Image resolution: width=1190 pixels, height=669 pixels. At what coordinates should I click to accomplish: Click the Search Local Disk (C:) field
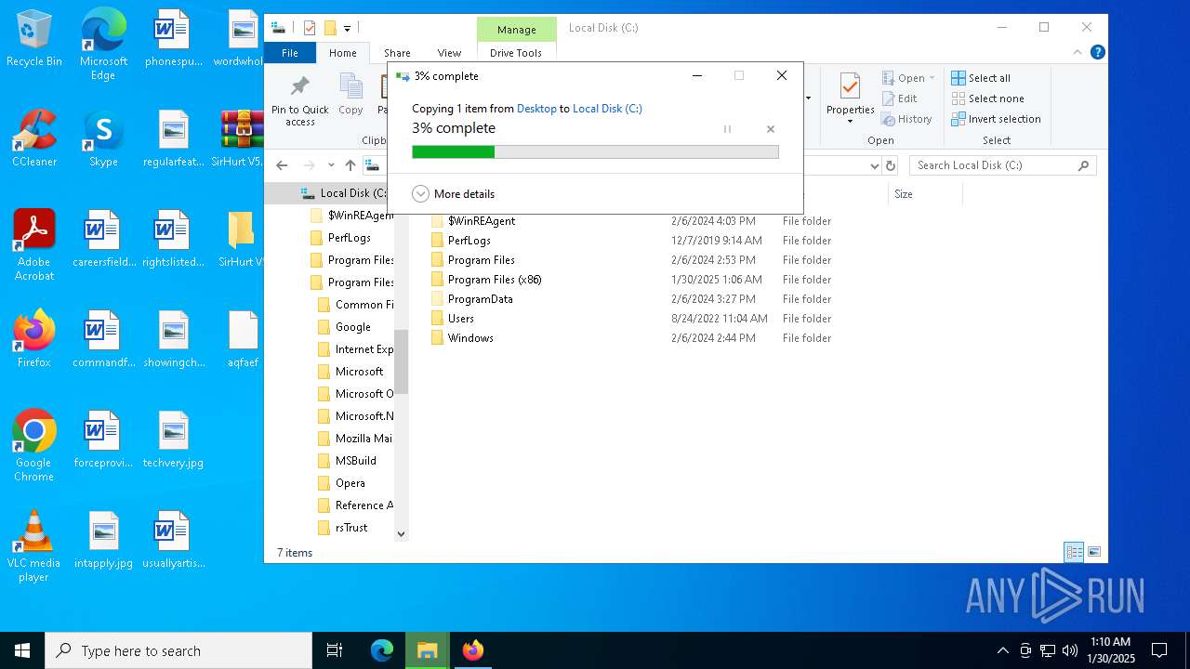tap(1002, 165)
